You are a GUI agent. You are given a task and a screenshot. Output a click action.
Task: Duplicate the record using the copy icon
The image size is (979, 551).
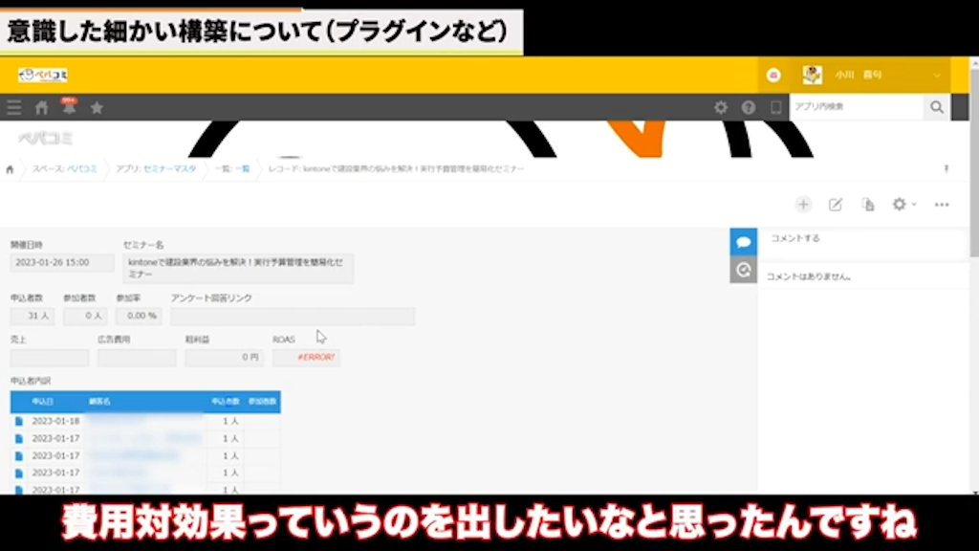click(x=867, y=205)
